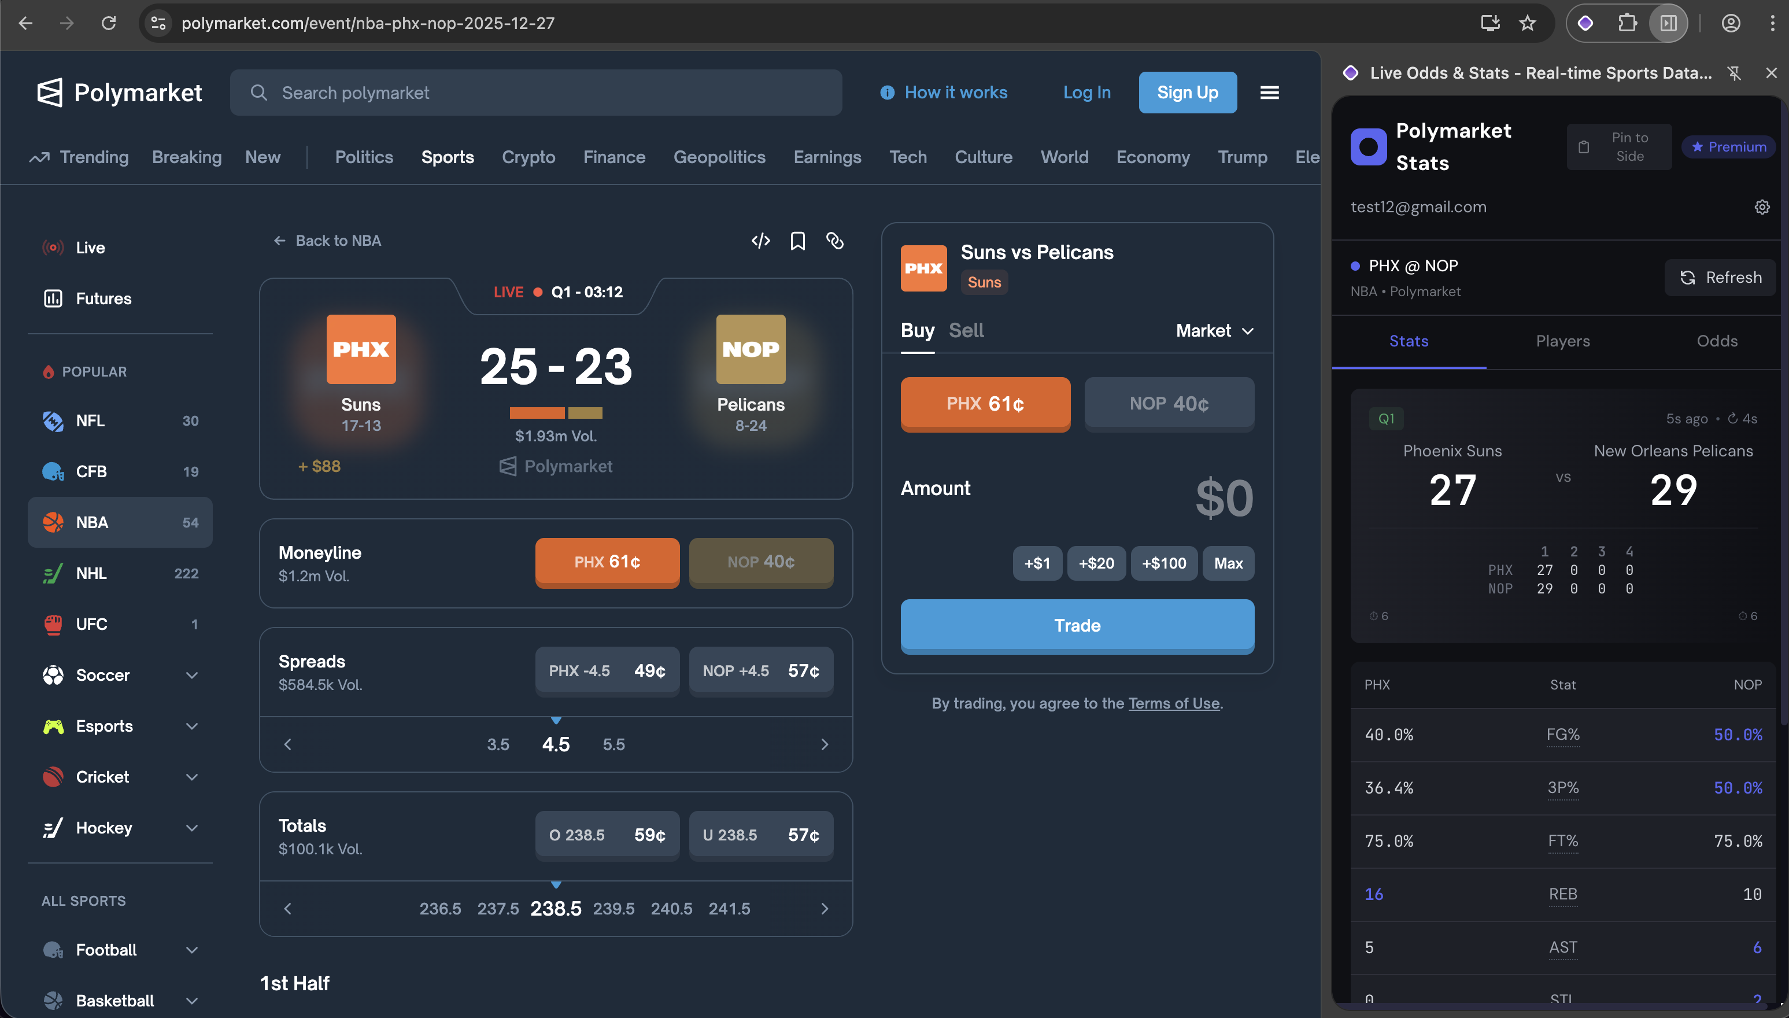
Task: Click the Search polymarket input field
Action: click(x=536, y=91)
